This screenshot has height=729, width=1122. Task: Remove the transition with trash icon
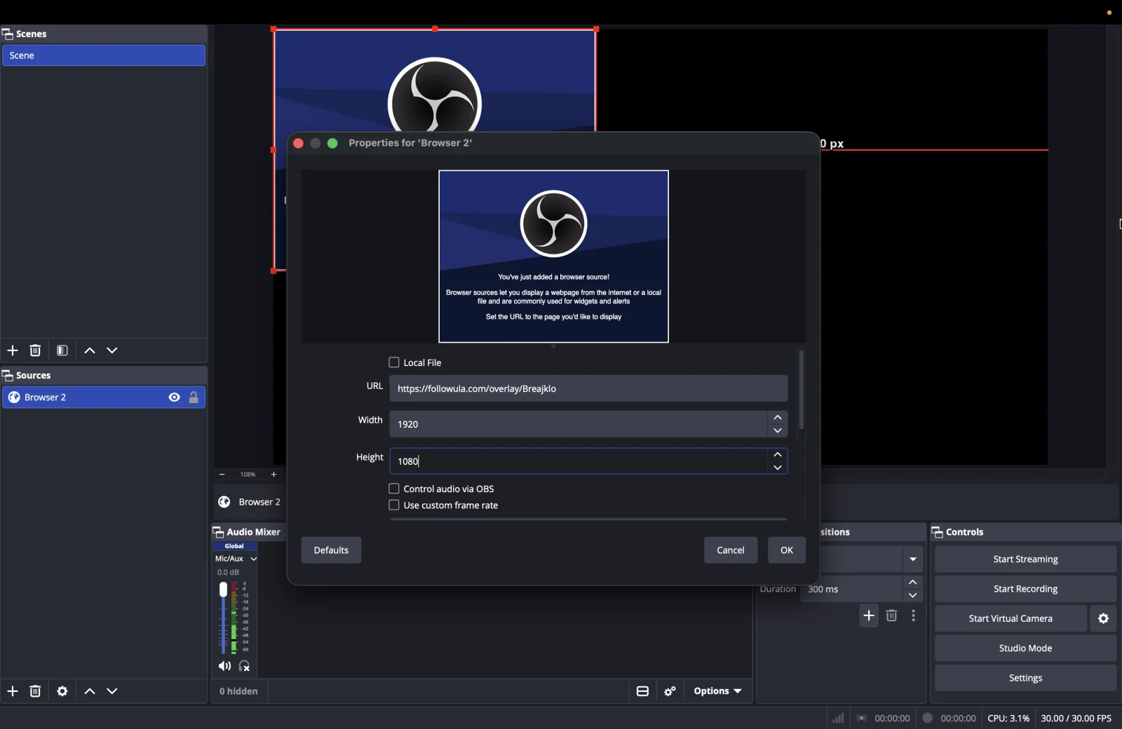pos(892,615)
